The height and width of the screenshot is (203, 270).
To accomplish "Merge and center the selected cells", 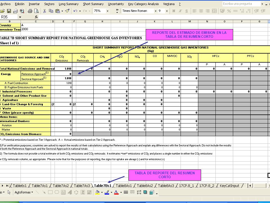I will pos(214,11).
